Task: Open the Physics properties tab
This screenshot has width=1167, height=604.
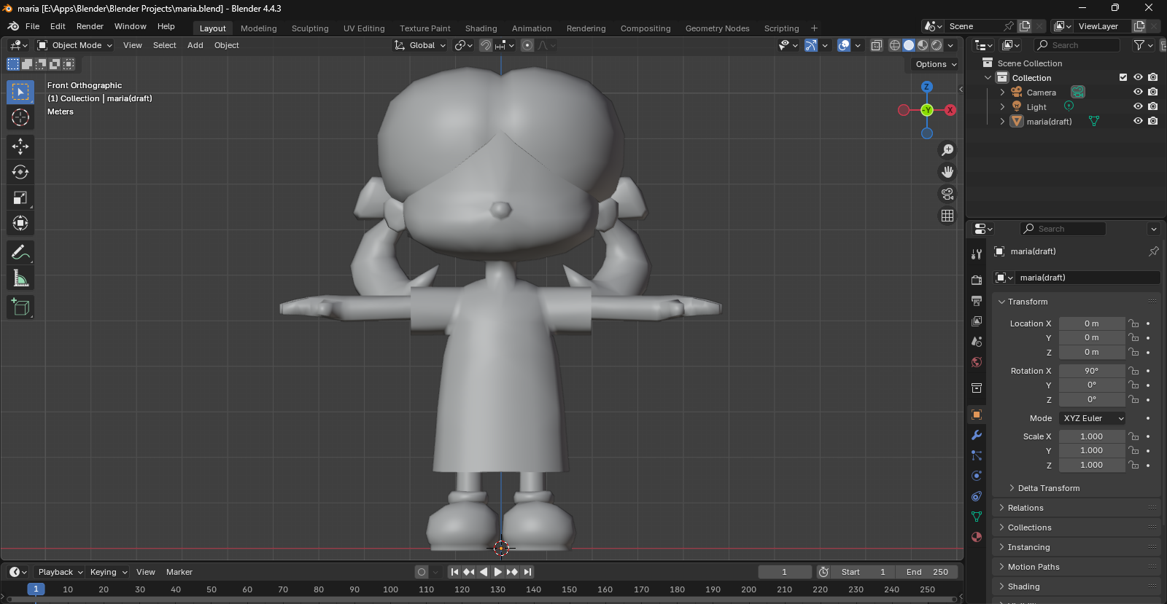Action: (x=977, y=476)
